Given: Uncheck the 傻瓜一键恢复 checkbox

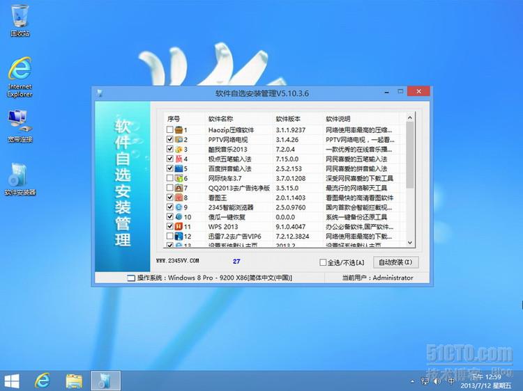Looking at the screenshot, I should tap(169, 216).
